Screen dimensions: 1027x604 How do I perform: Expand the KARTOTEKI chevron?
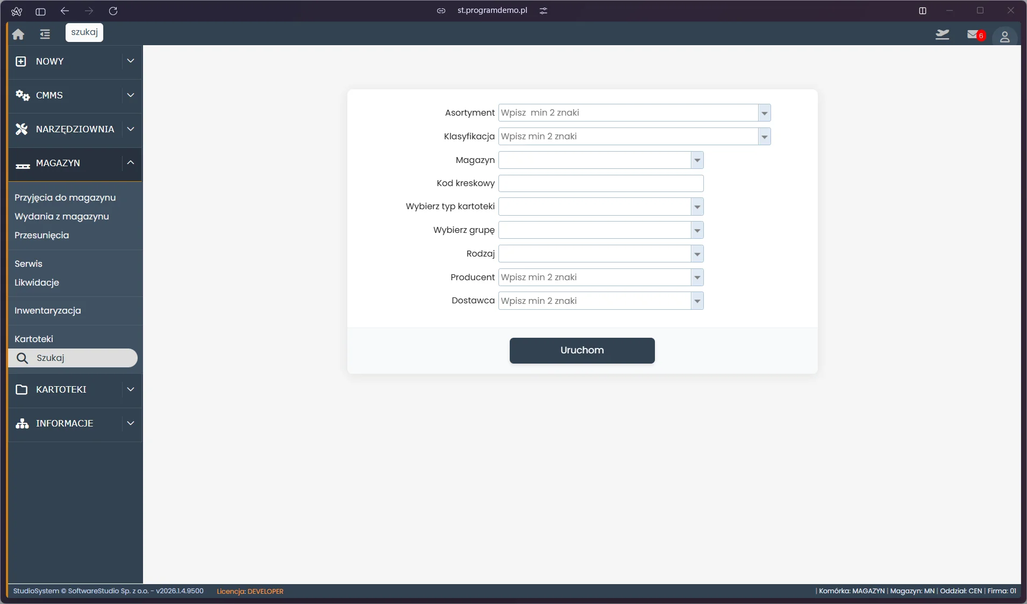point(130,389)
